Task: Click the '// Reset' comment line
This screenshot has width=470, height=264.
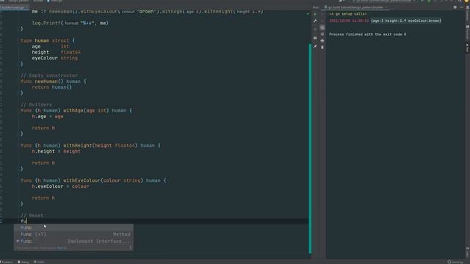Action: pos(32,216)
